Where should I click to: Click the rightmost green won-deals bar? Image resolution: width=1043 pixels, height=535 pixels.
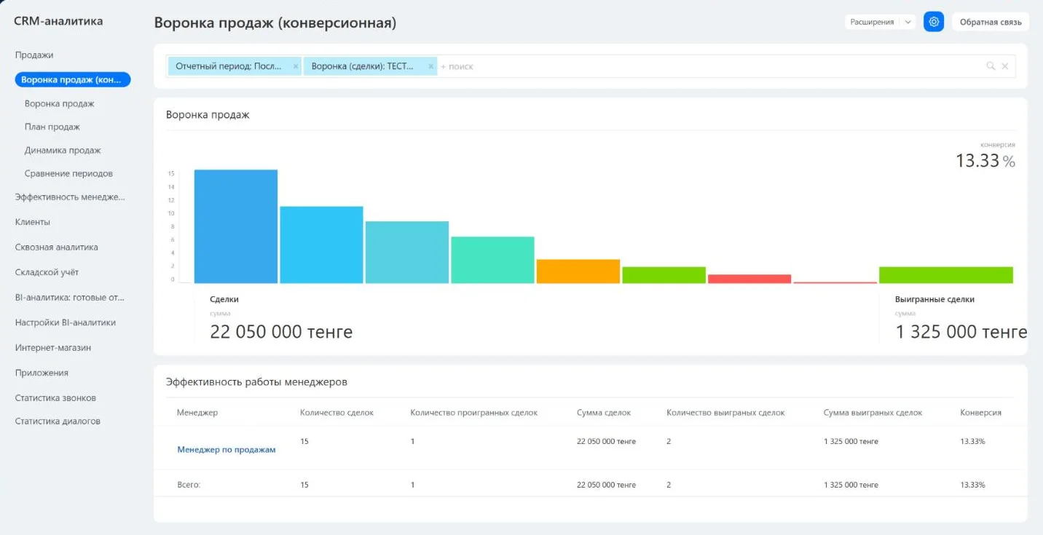946,275
